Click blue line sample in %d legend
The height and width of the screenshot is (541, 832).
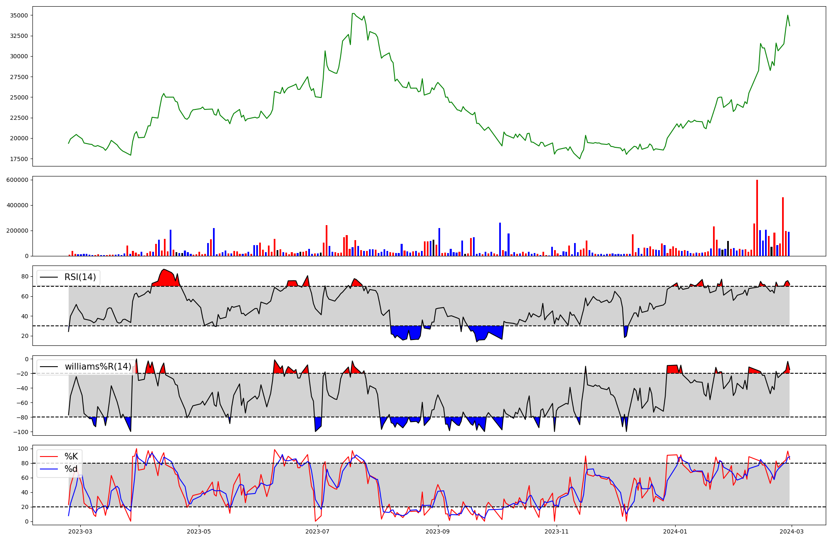coord(49,469)
